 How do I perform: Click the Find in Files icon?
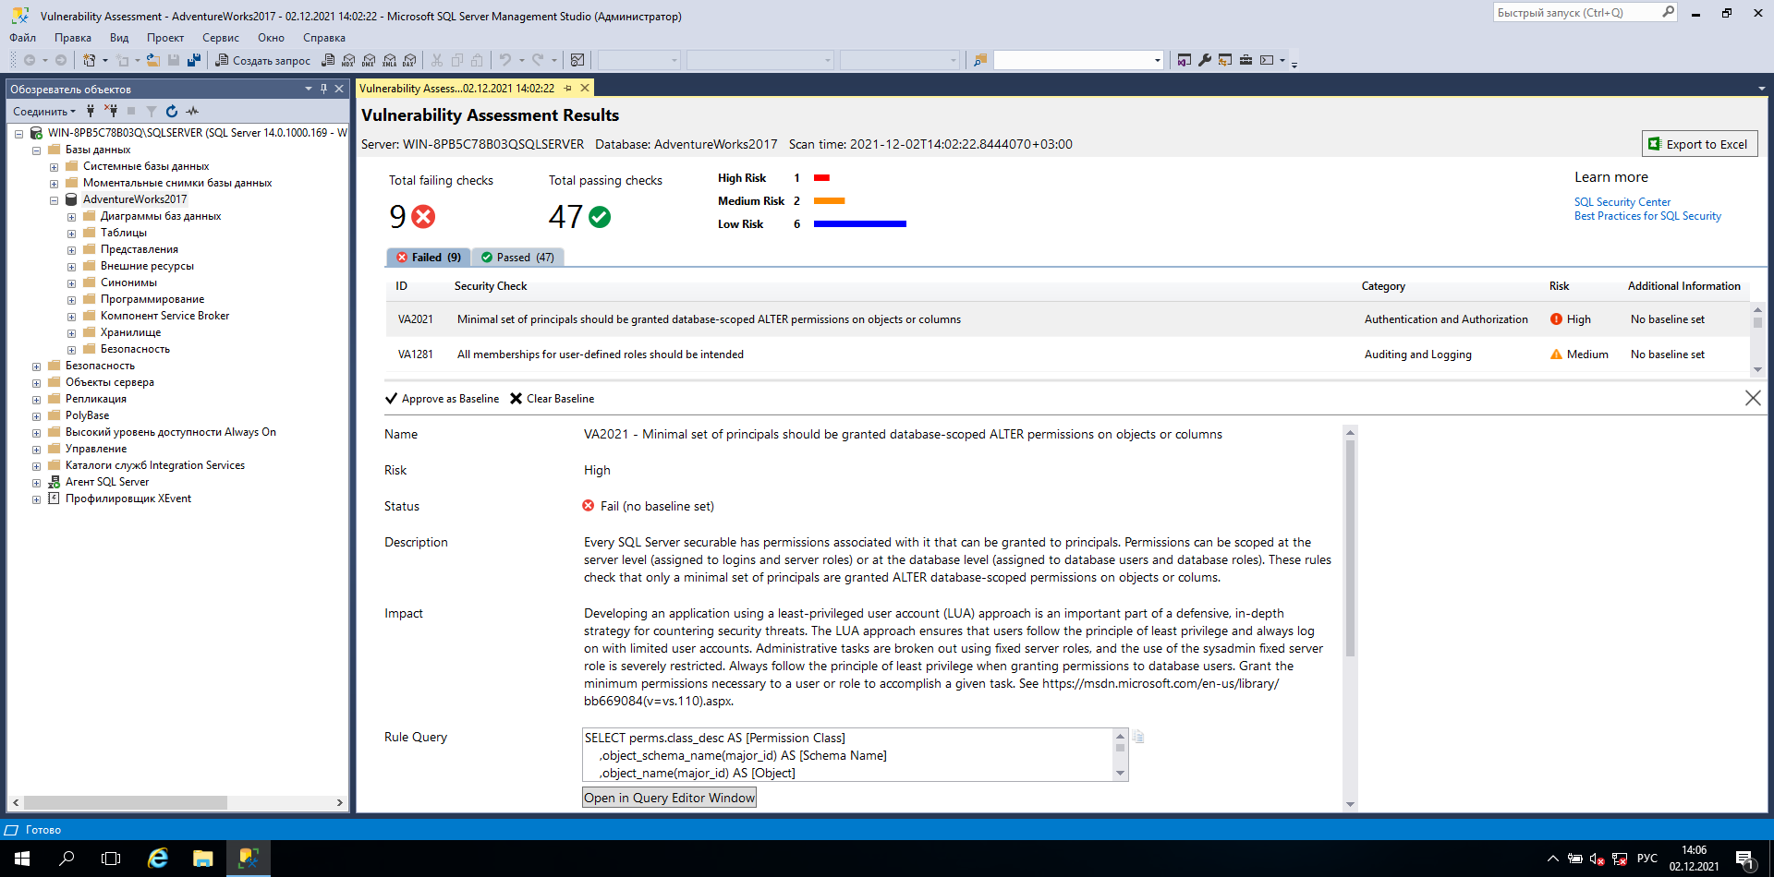(x=980, y=60)
